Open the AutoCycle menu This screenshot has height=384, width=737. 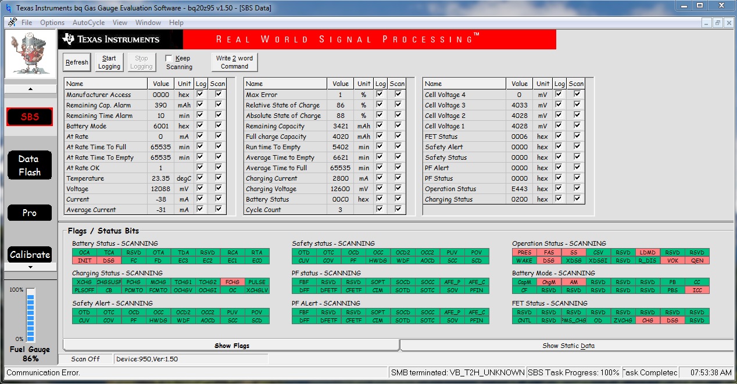pos(89,23)
